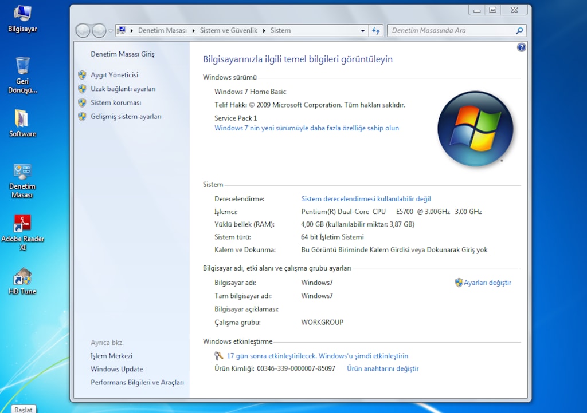Click the Başlat start button
The width and height of the screenshot is (587, 413).
click(24, 409)
